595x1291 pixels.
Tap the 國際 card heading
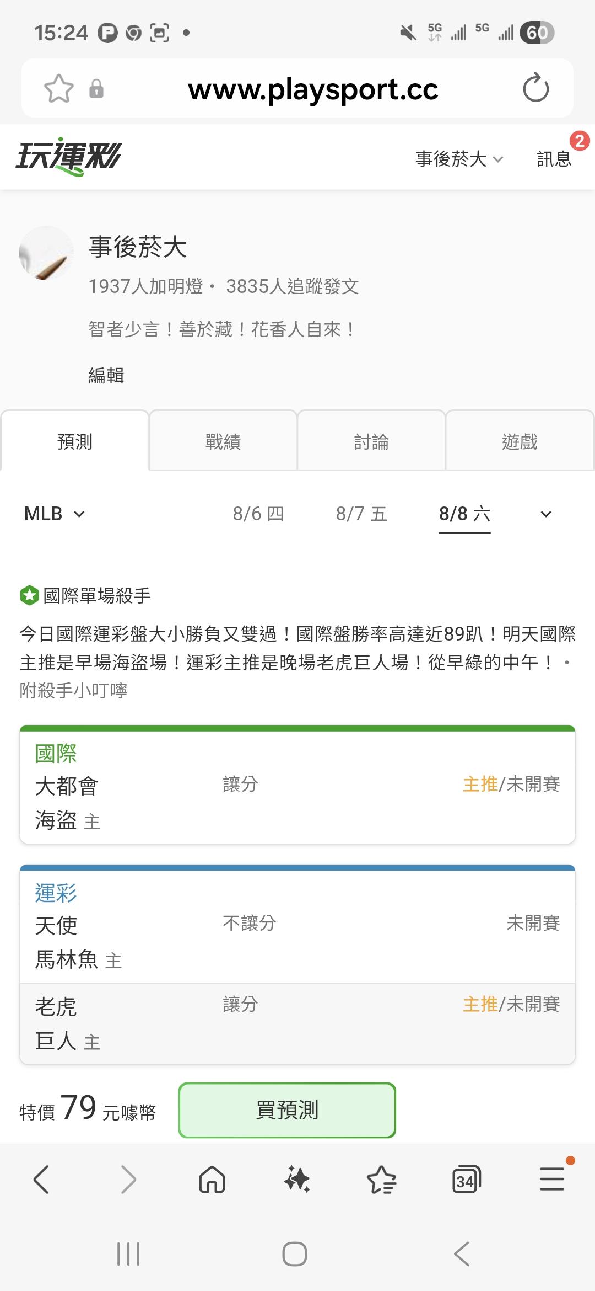(x=56, y=753)
